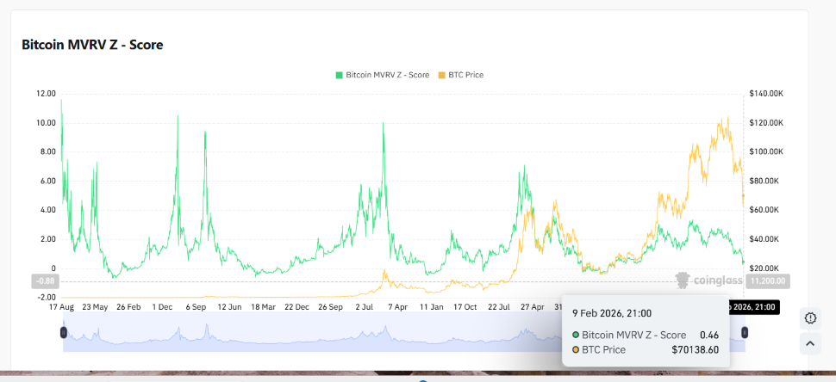The width and height of the screenshot is (836, 382).
Task: Click the 10.00 left axis label
Action: point(46,123)
